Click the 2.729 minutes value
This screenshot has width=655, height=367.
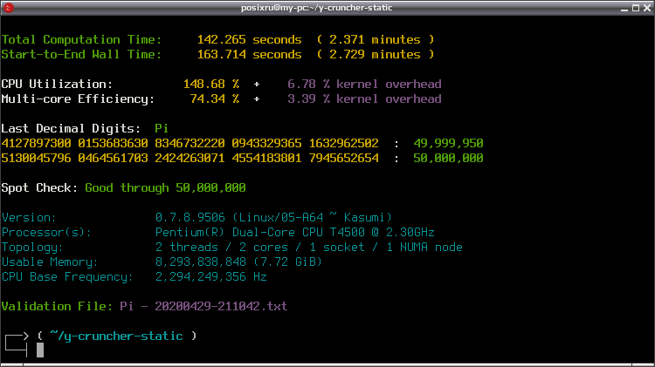375,55
